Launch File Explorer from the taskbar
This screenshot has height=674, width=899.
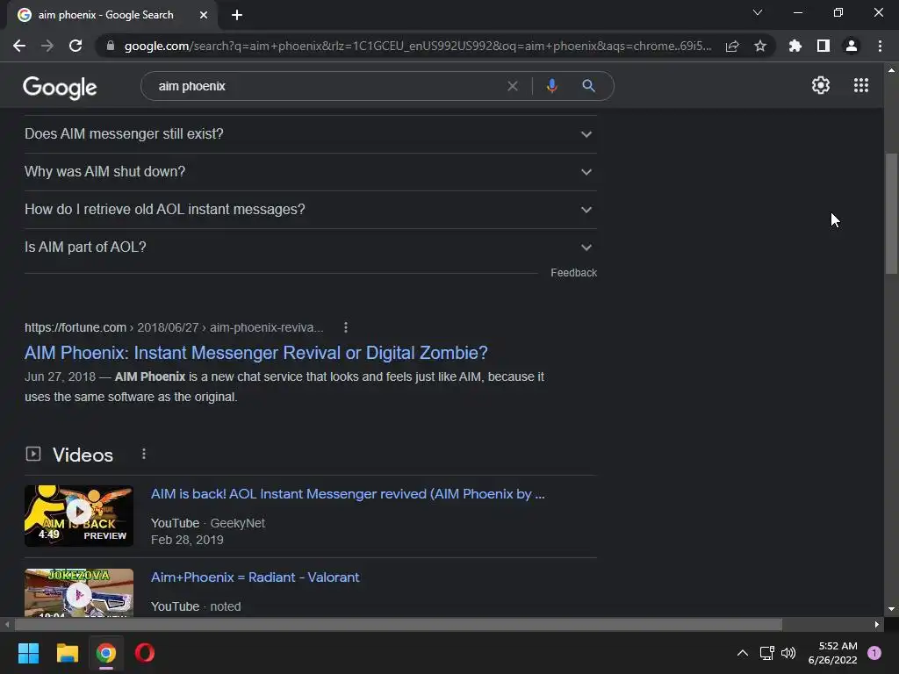[x=67, y=653]
